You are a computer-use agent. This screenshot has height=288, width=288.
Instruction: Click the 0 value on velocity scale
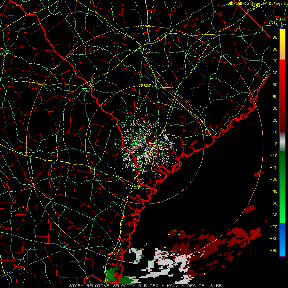coord(276,144)
